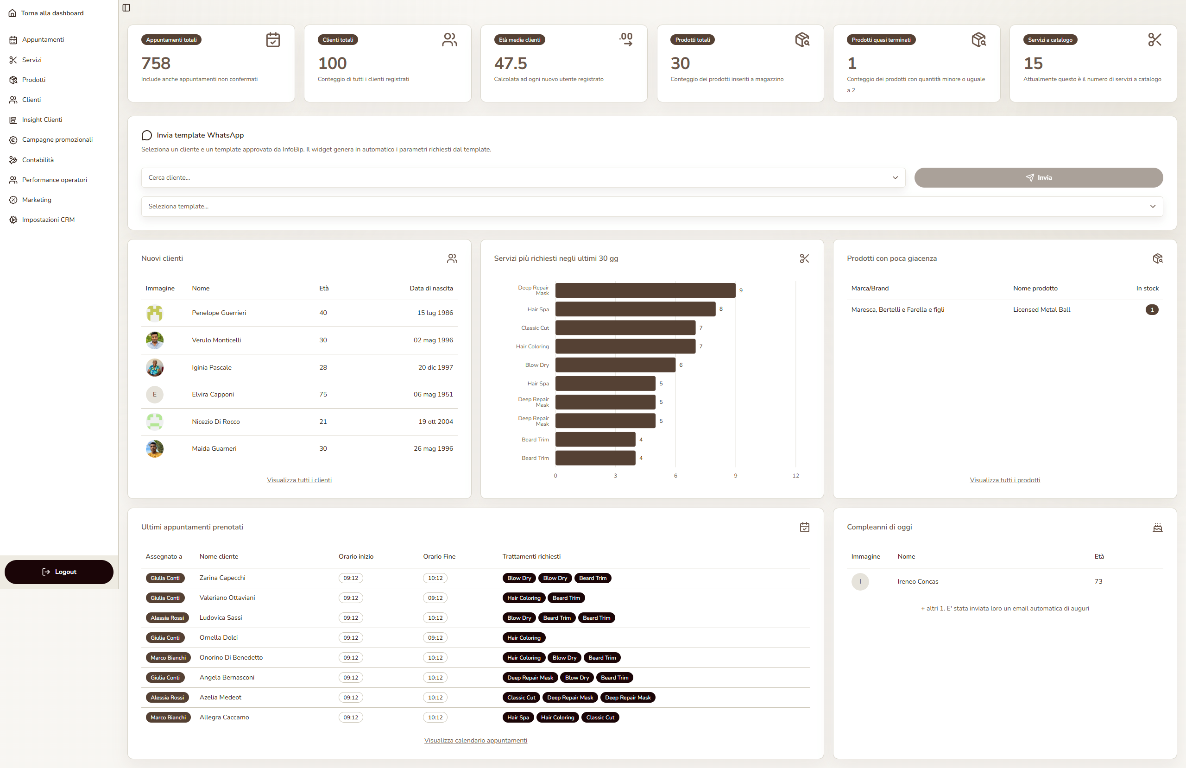The image size is (1186, 768).
Task: Click the package icon in Prodotti quasi terminati card
Action: 979,39
